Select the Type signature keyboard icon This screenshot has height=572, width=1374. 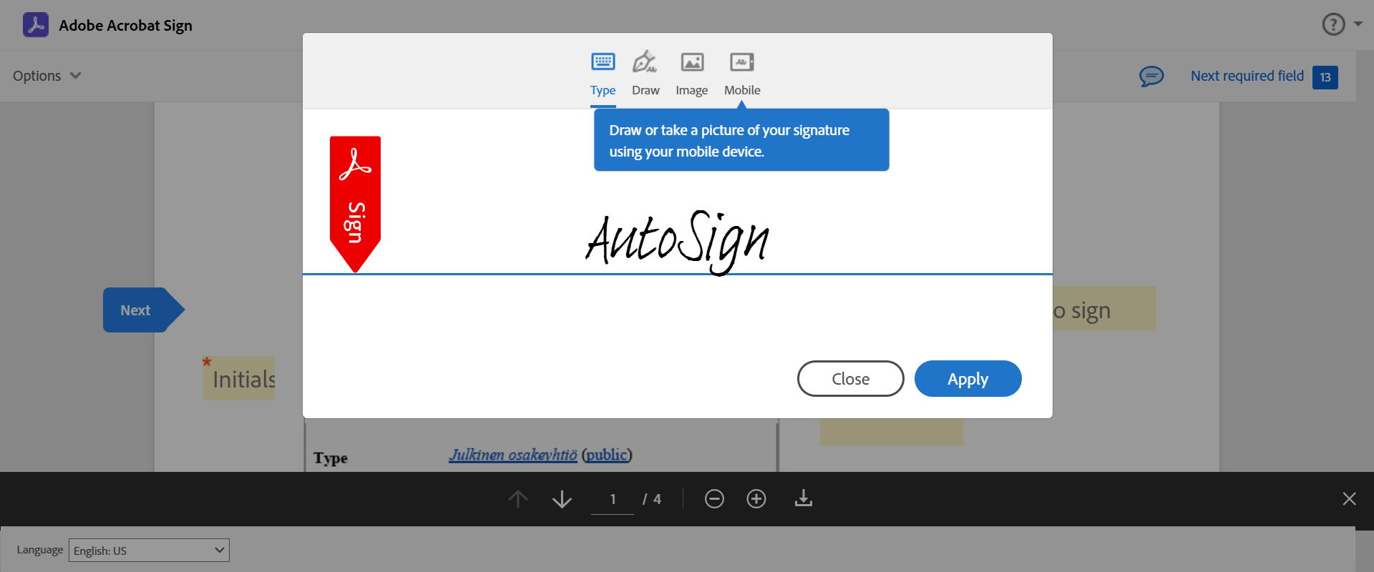[x=603, y=62]
